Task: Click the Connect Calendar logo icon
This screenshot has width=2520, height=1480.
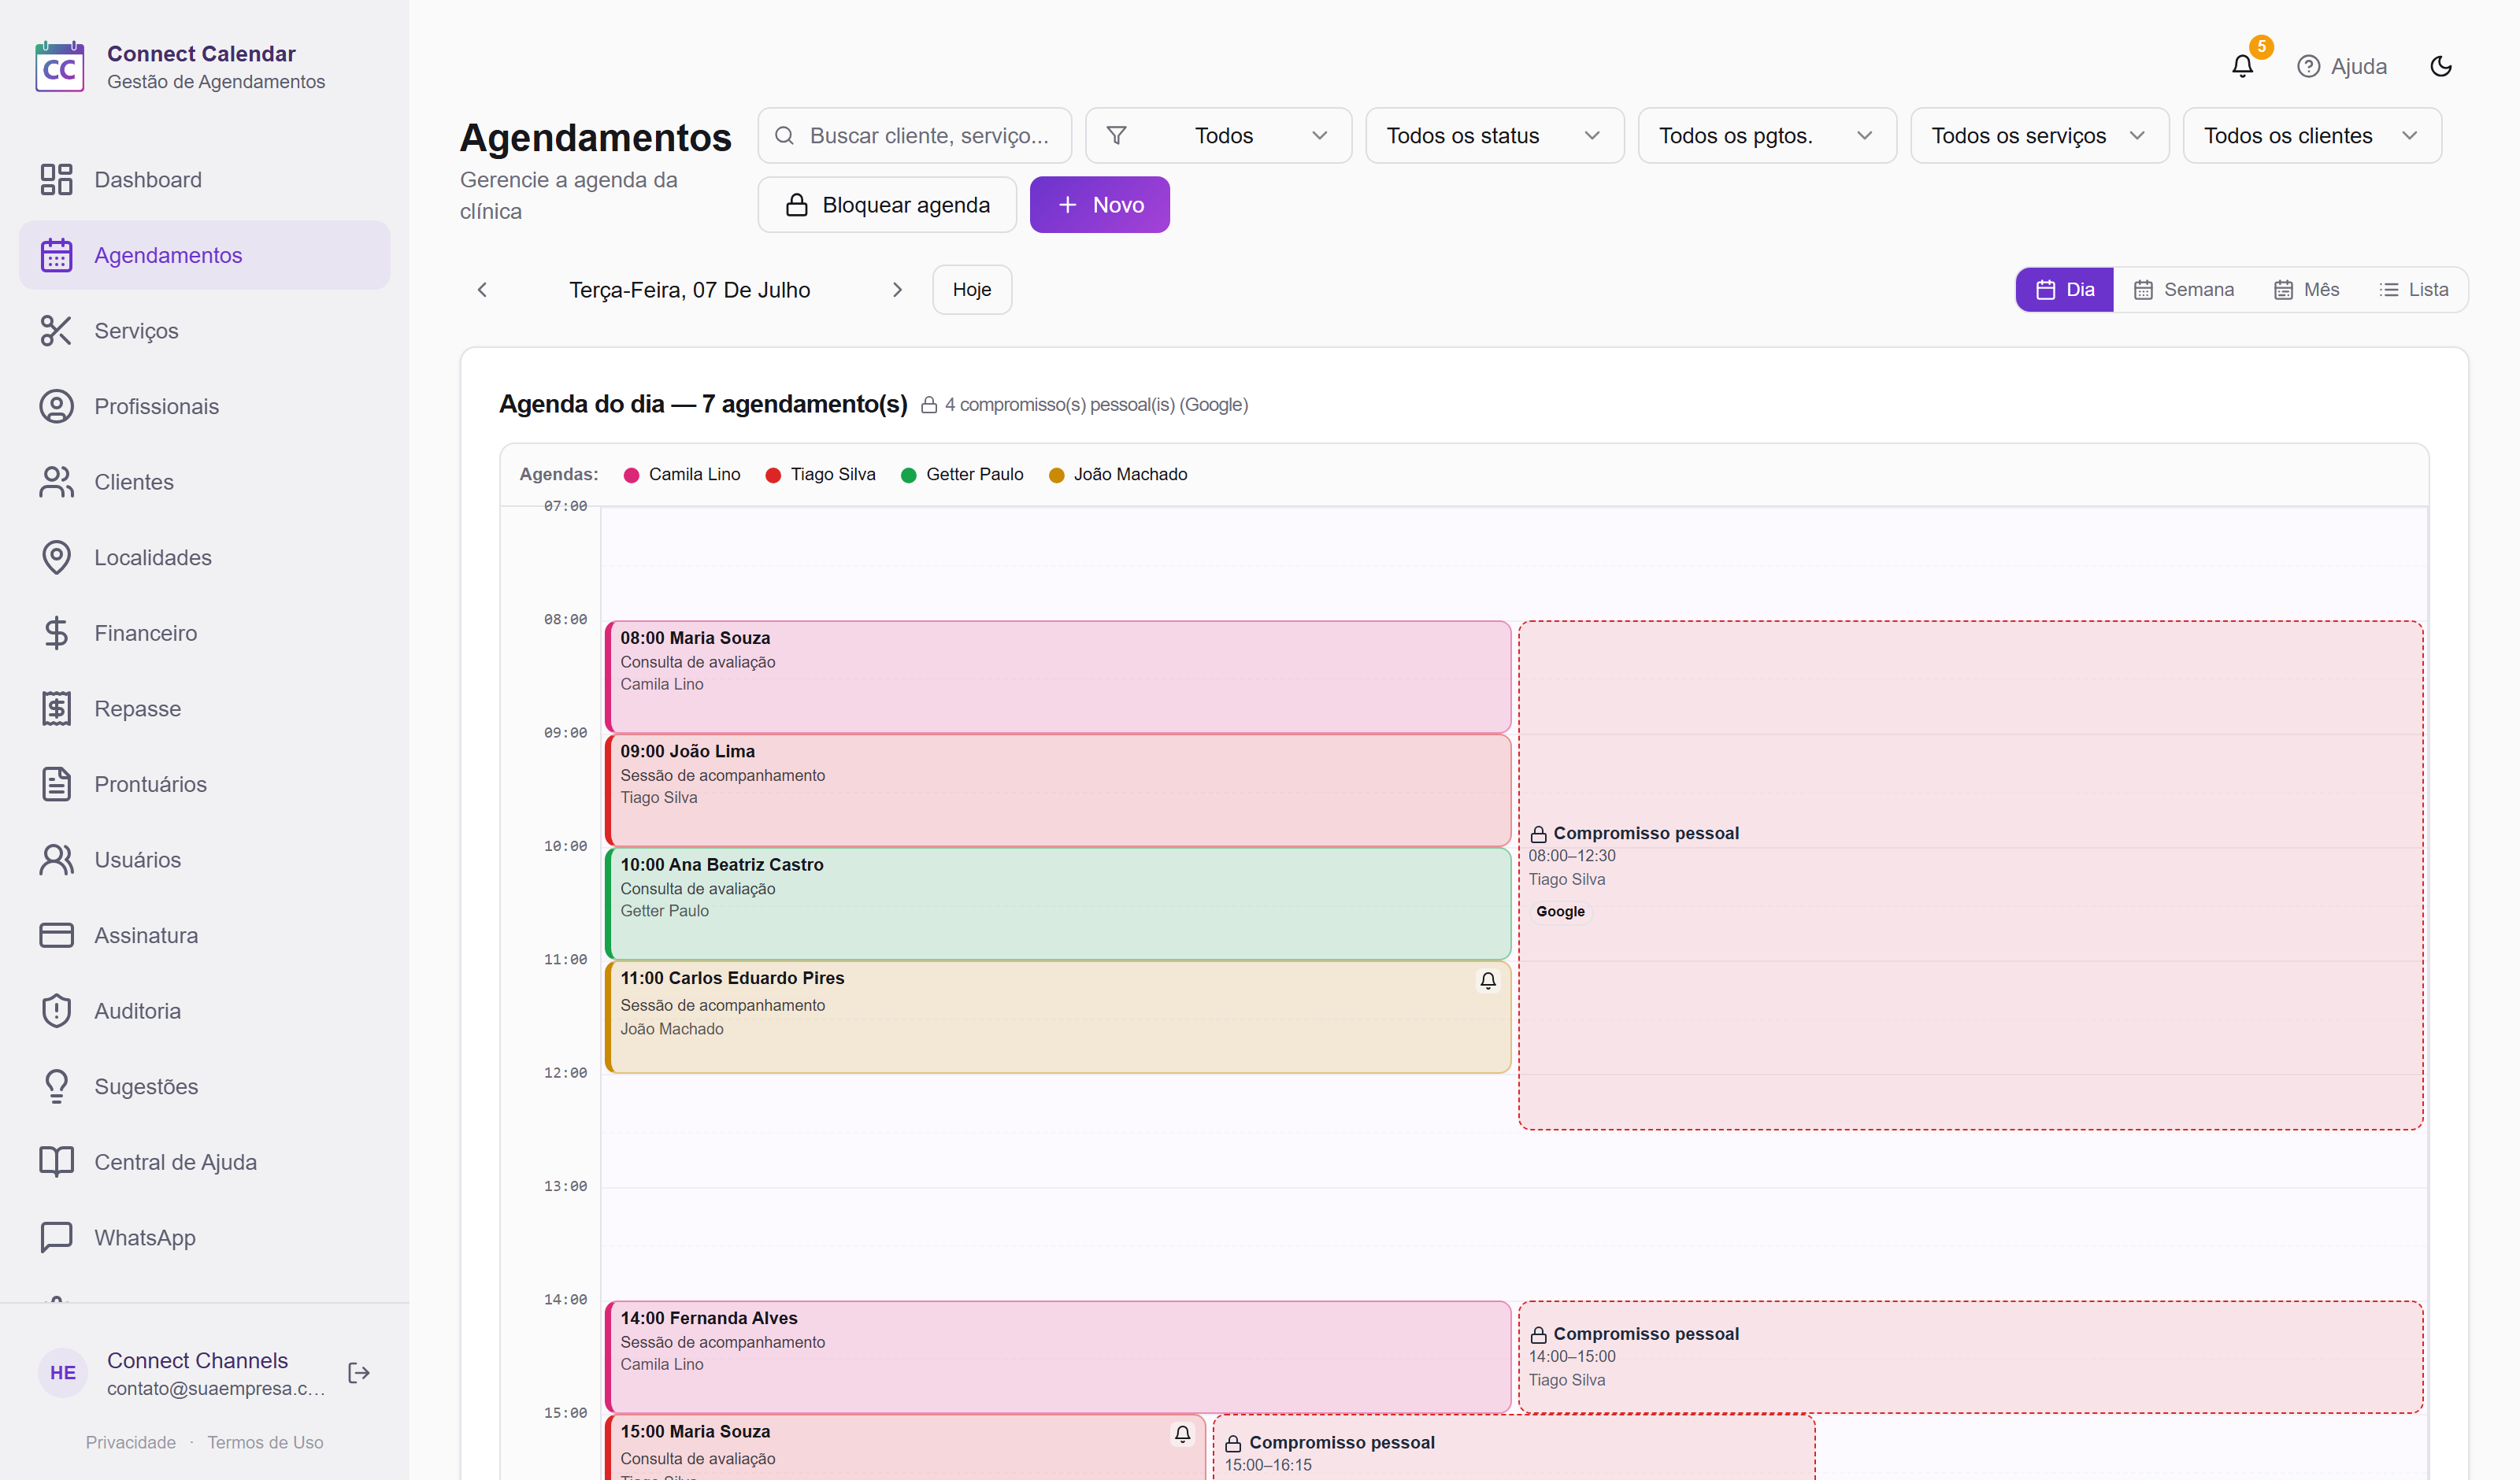Action: click(x=59, y=67)
